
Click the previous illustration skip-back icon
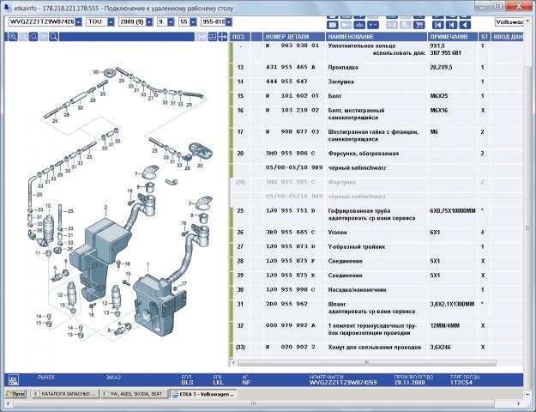451,25
